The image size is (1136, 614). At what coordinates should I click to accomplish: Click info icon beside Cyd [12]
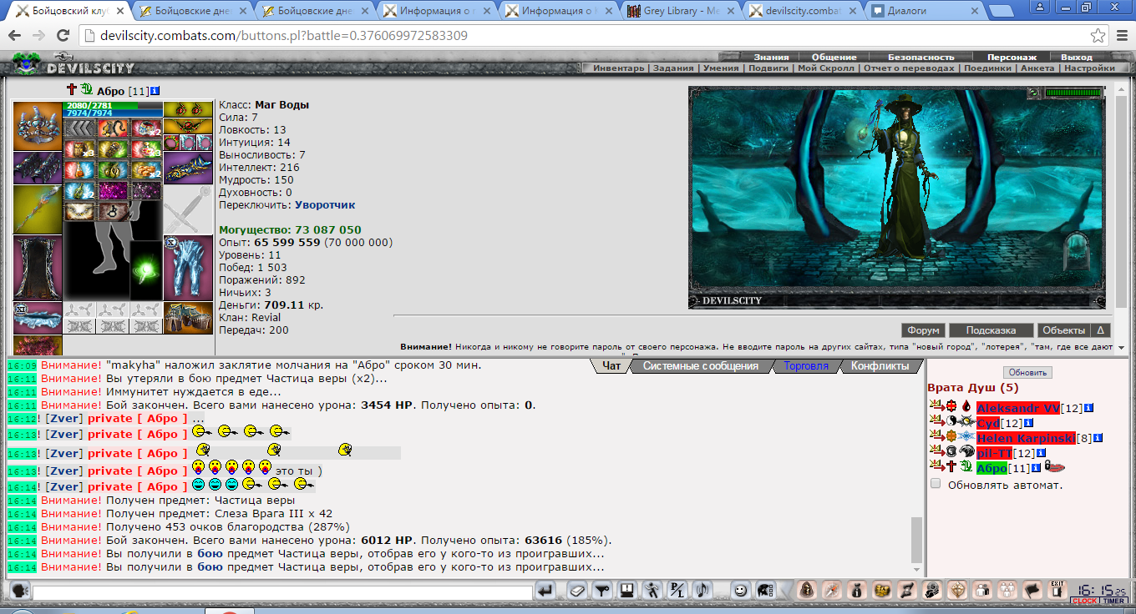click(1028, 423)
